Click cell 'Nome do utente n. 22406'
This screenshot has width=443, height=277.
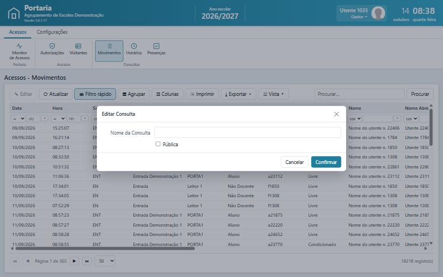pyautogui.click(x=374, y=128)
